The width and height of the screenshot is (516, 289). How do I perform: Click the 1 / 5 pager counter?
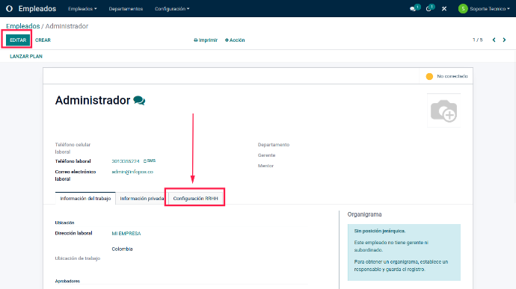click(478, 40)
